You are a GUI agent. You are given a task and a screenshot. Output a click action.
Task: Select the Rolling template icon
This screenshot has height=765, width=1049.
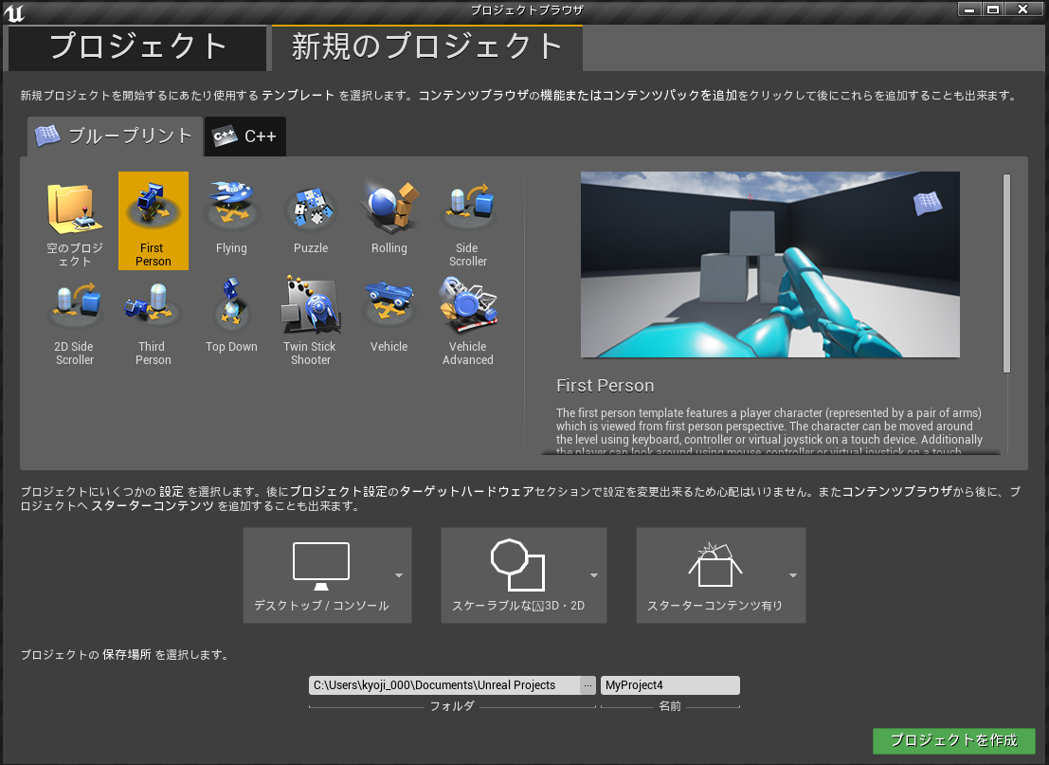point(389,209)
